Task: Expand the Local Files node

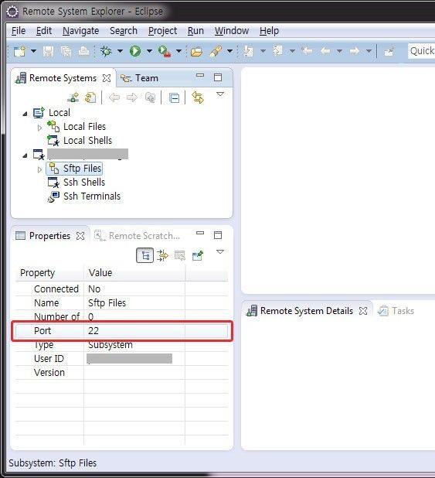Action: [39, 128]
